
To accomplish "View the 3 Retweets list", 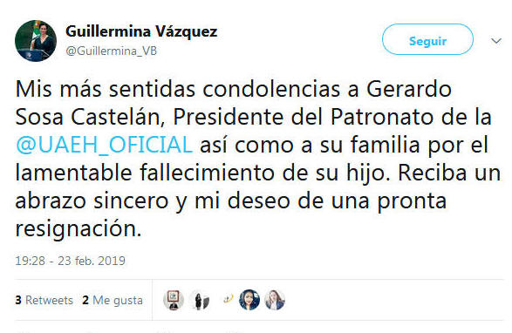I will [44, 300].
